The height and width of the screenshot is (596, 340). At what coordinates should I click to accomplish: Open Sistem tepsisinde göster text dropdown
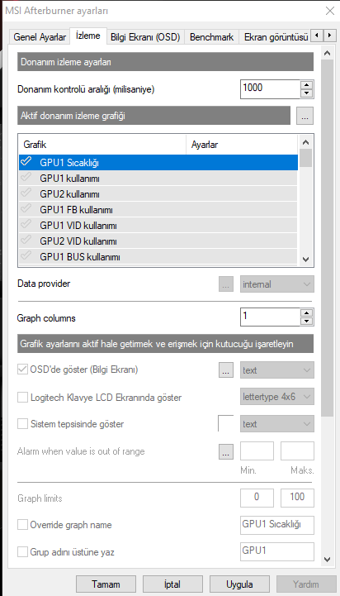277,424
